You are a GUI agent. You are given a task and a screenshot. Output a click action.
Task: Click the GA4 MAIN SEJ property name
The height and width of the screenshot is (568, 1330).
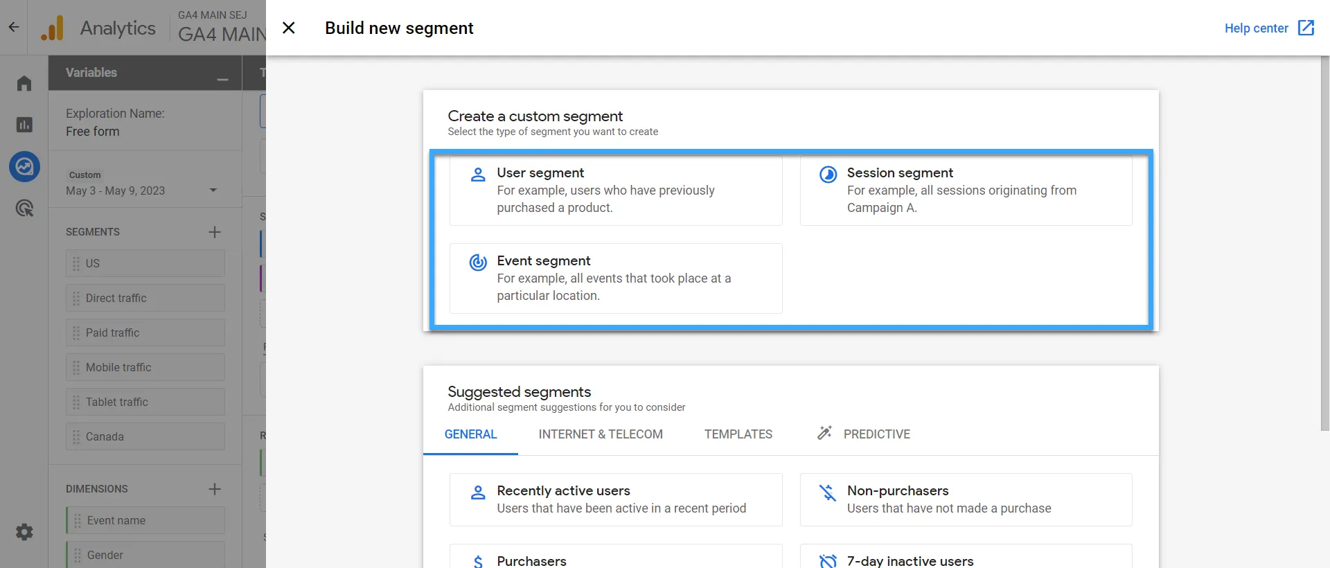pos(212,15)
